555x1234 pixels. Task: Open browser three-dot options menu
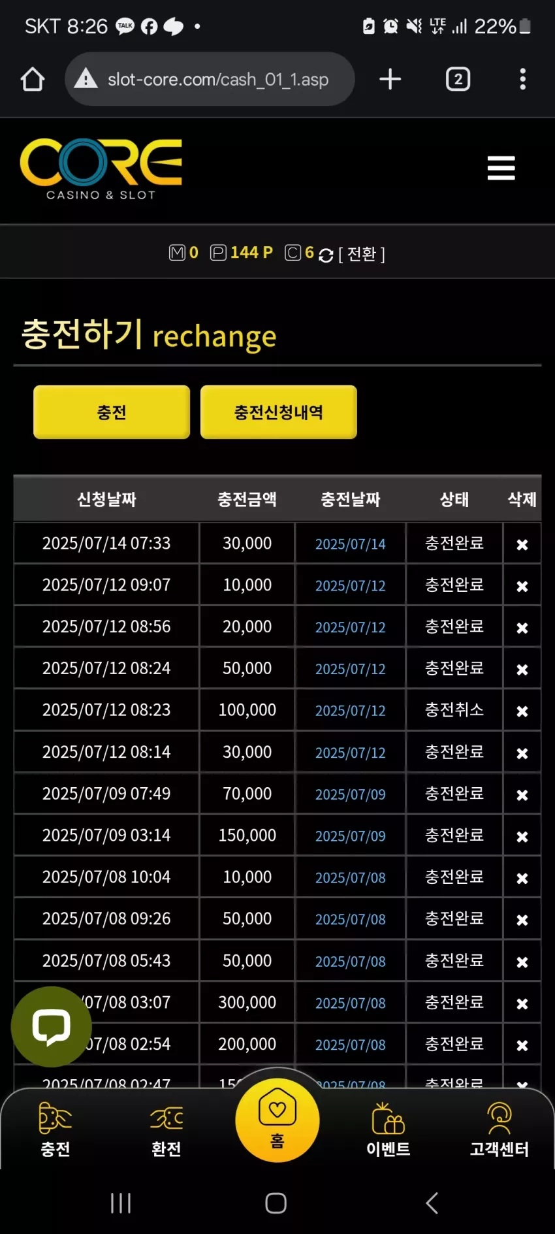point(522,79)
